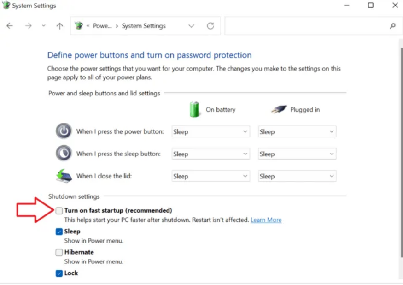This screenshot has width=403, height=285.
Task: Enable Turn on fast startup checkbox
Action: point(59,211)
